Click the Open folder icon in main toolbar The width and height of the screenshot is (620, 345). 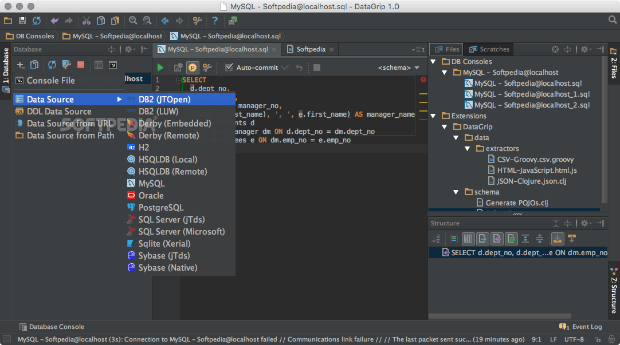(8, 21)
